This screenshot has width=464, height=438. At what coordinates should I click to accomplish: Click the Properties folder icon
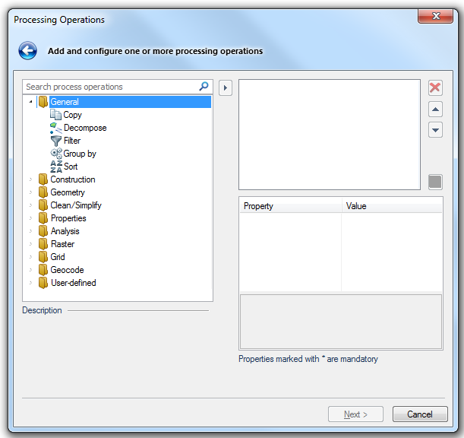(43, 218)
